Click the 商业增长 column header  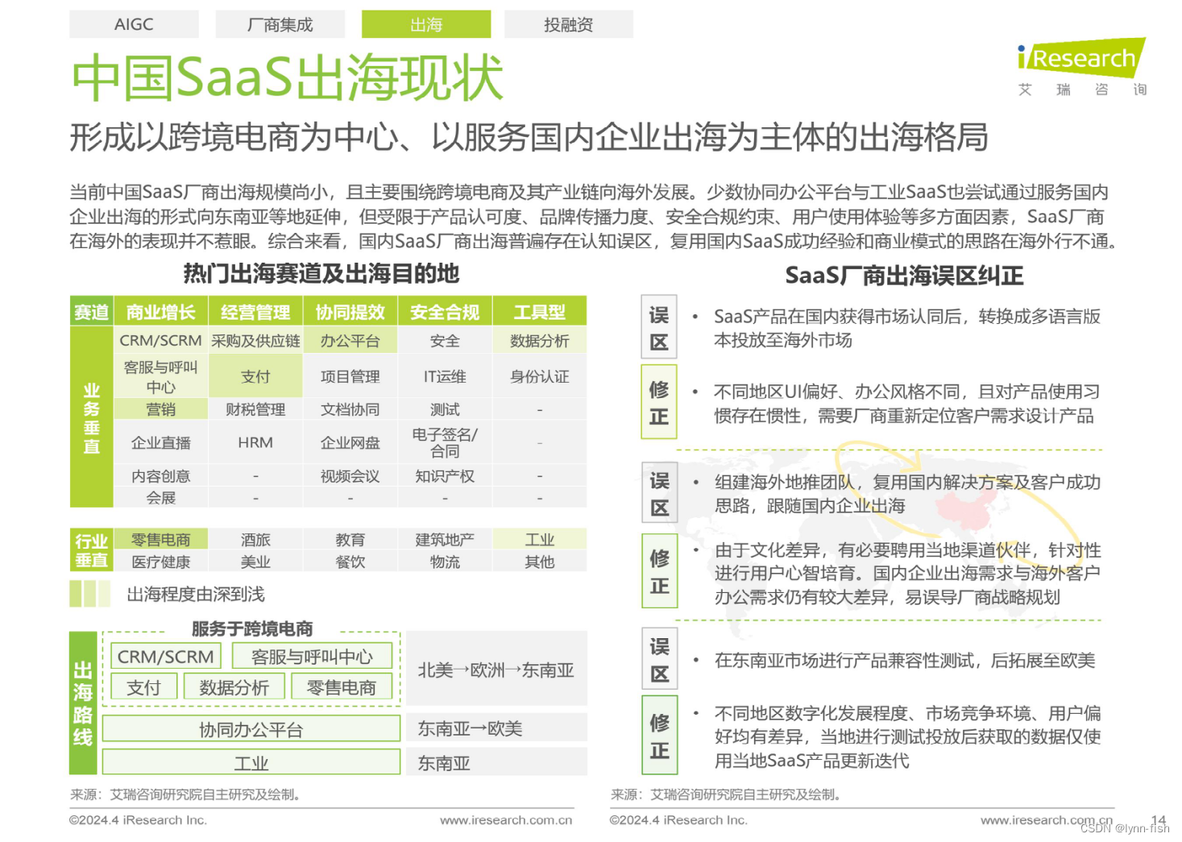click(x=160, y=312)
